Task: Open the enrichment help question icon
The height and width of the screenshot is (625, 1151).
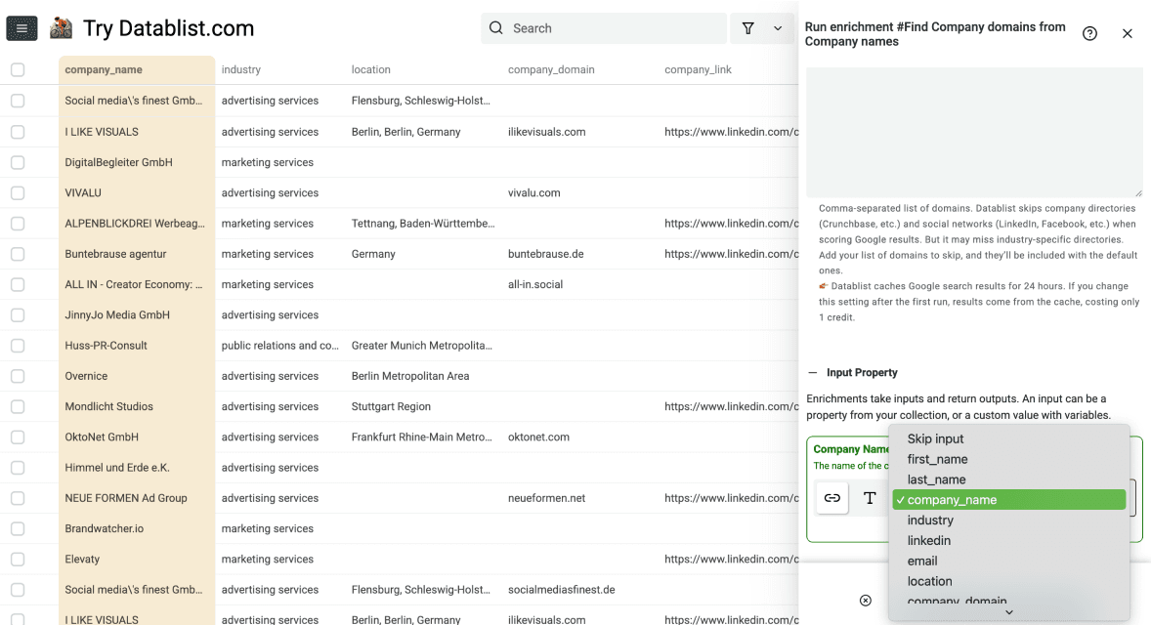Action: click(1089, 34)
